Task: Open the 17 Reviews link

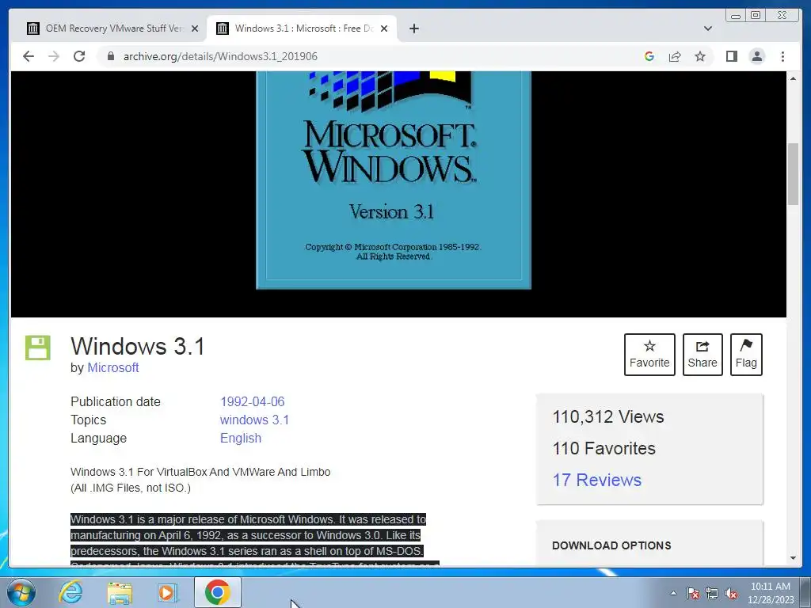Action: pos(597,480)
